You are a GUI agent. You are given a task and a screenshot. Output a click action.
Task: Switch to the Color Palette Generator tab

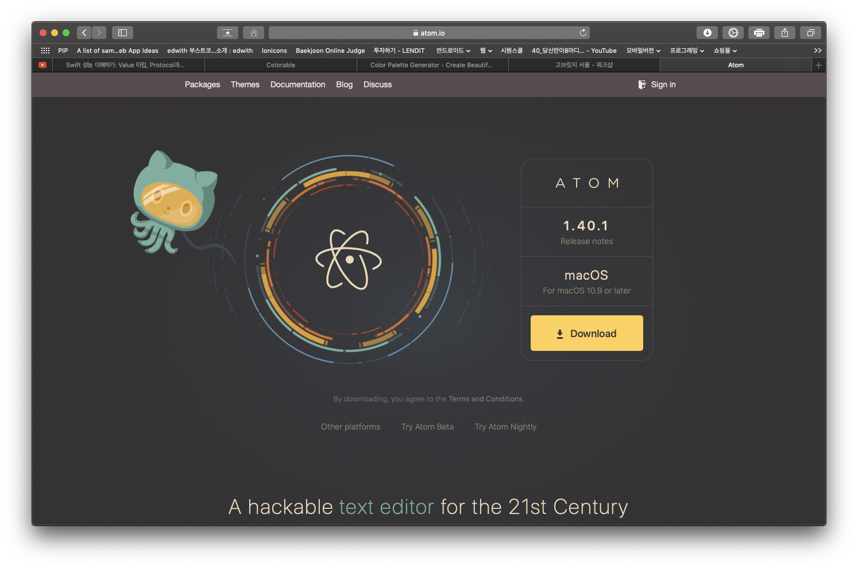click(x=432, y=65)
